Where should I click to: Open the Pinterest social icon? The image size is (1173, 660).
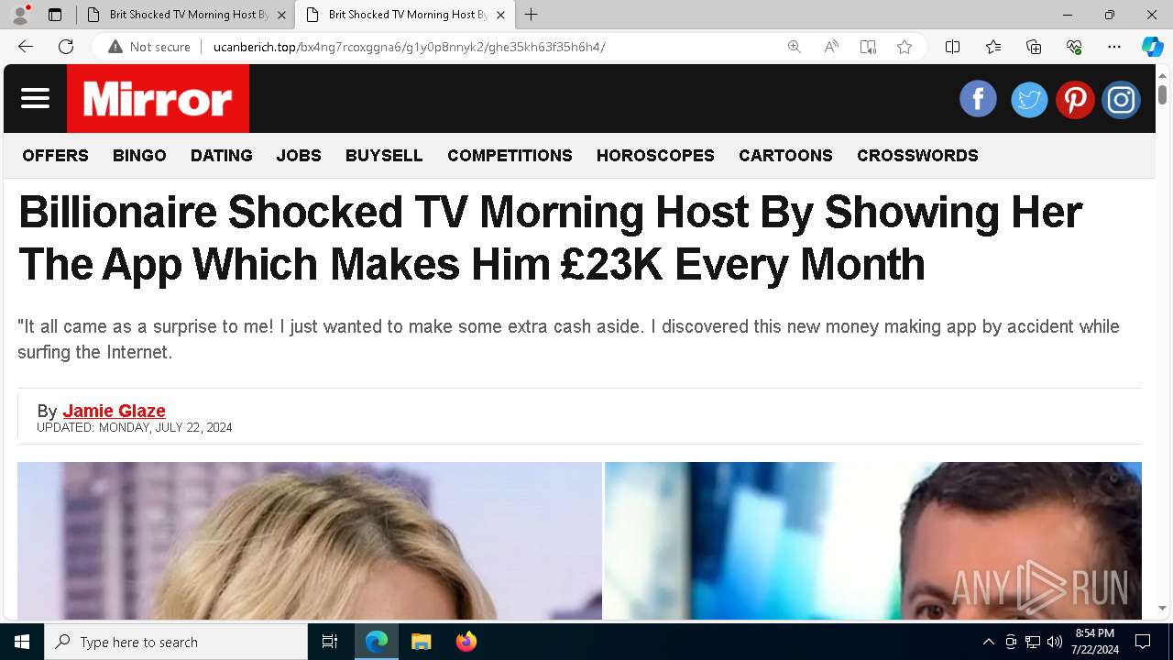coord(1075,99)
